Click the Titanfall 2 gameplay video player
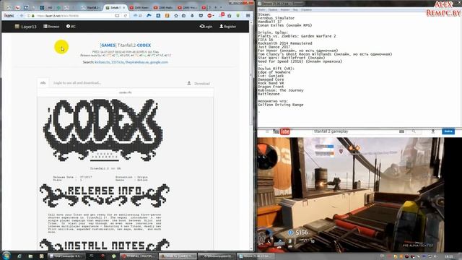This screenshot has height=260, width=462. click(x=351, y=194)
